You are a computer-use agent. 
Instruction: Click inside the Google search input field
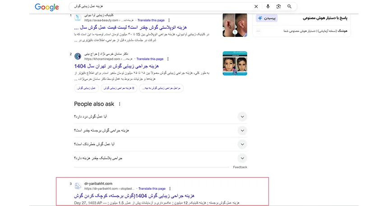pyautogui.click(x=158, y=7)
